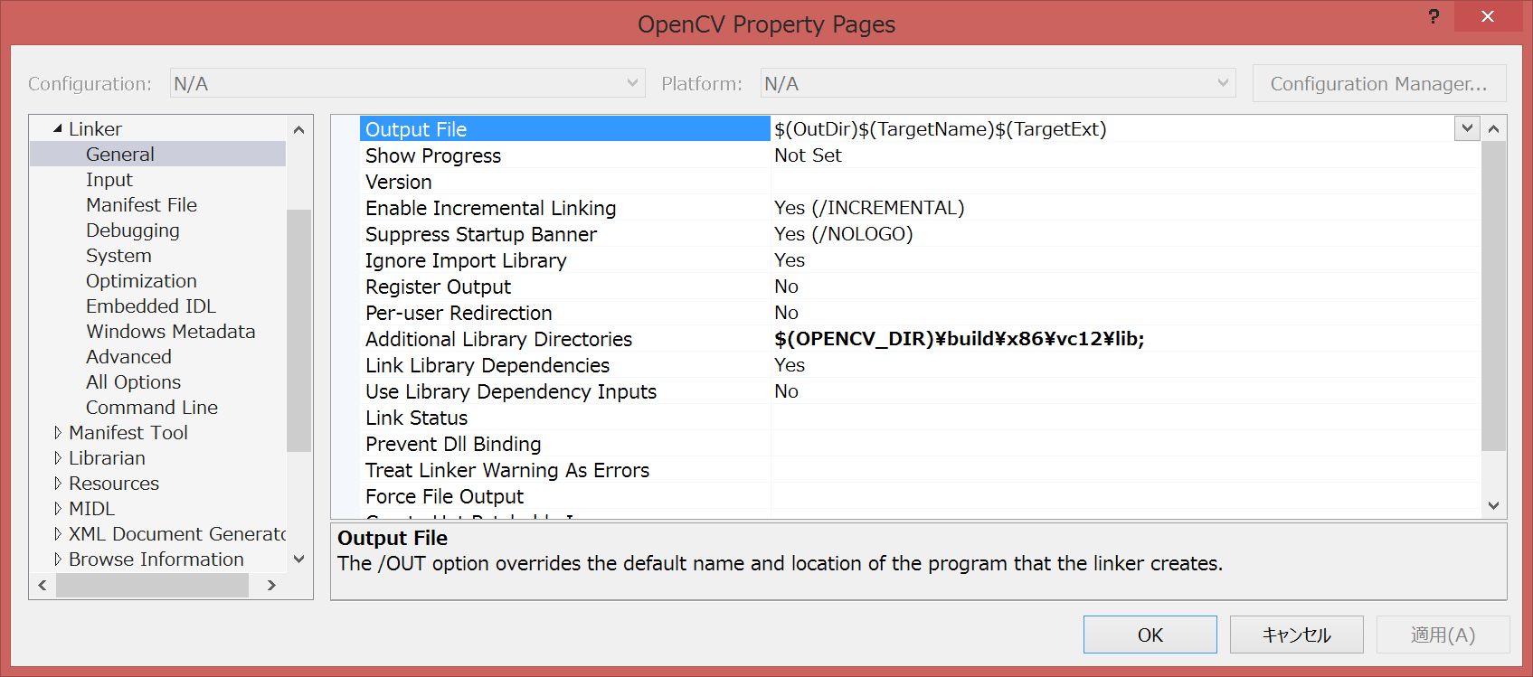Select System page in tree
The width and height of the screenshot is (1533, 677).
pyautogui.click(x=118, y=256)
